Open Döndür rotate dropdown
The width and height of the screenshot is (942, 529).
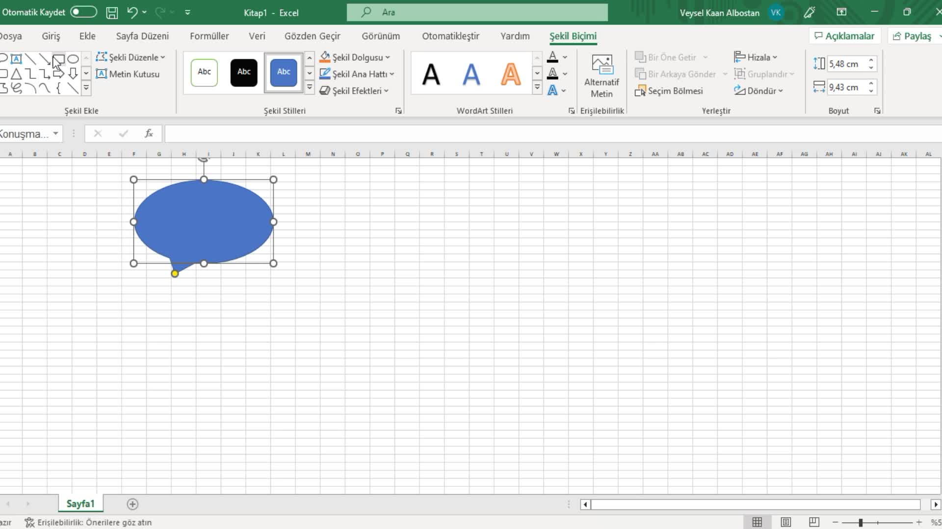(758, 91)
